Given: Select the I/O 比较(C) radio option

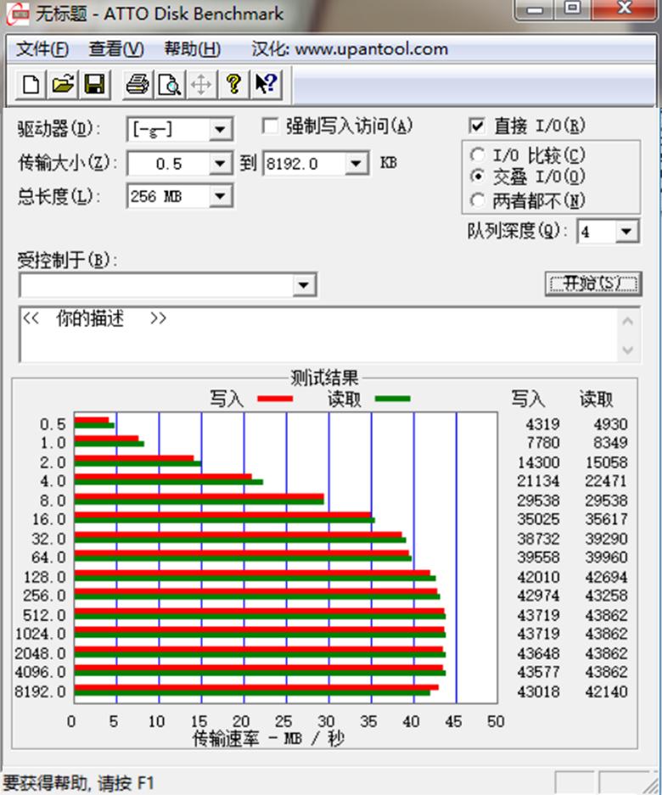Looking at the screenshot, I should (x=477, y=155).
